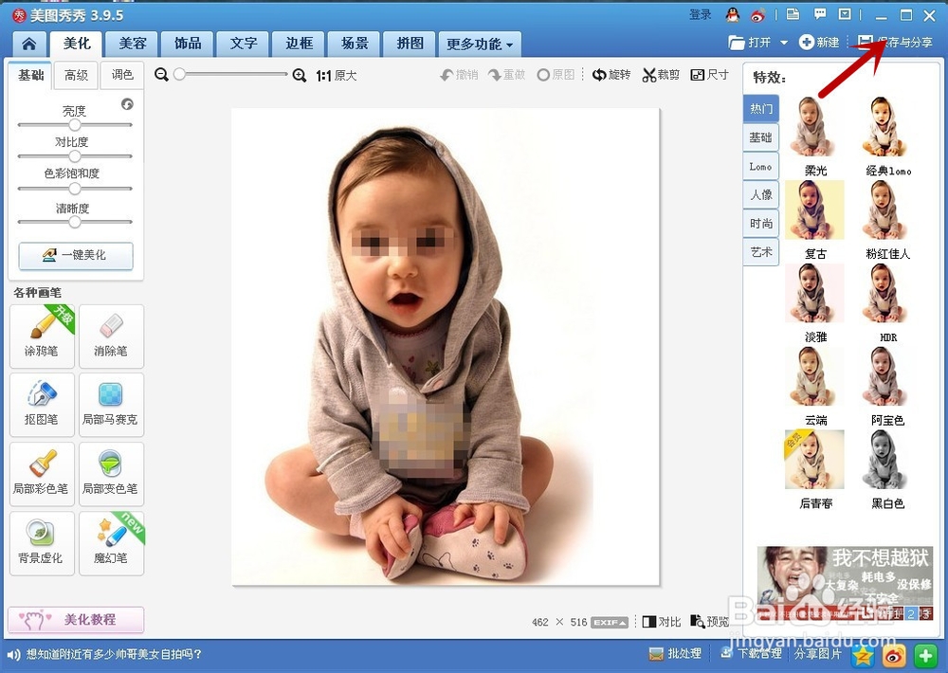Switch to the 场景 tab
The image size is (948, 673).
pyautogui.click(x=355, y=44)
